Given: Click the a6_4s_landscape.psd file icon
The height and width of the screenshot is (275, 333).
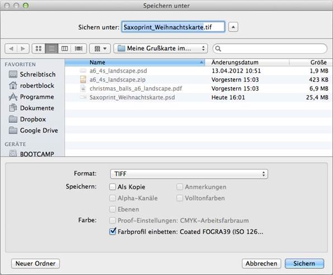Looking at the screenshot, I should tap(83, 70).
